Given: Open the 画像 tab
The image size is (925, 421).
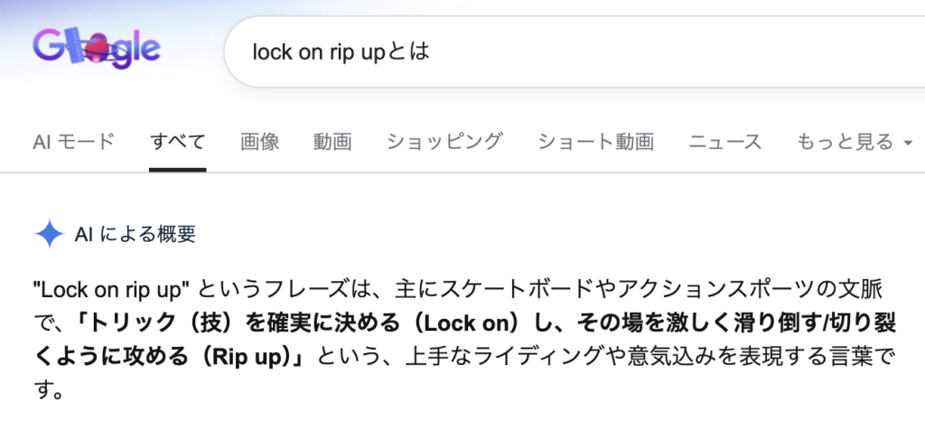Looking at the screenshot, I should [x=260, y=142].
